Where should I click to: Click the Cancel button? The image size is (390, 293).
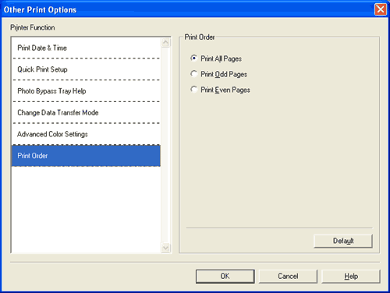288,276
